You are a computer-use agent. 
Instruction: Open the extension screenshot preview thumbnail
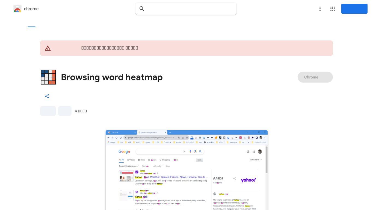[187, 170]
